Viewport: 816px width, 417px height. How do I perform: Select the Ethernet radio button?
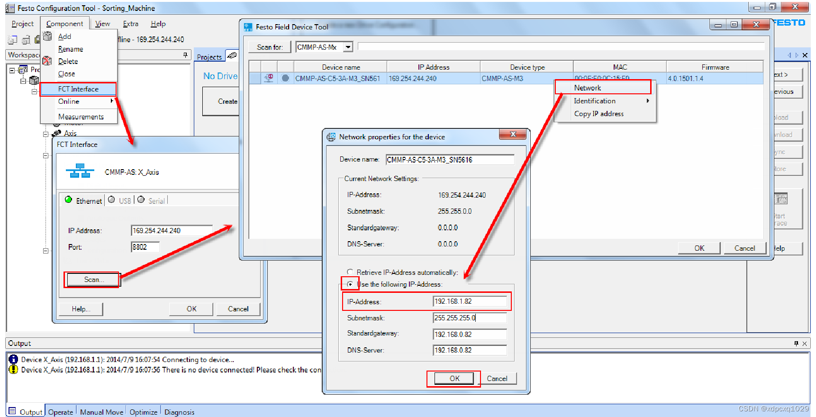69,199
